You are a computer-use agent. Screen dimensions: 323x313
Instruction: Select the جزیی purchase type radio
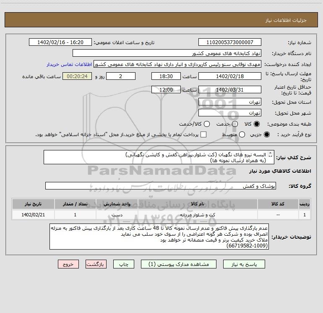[x=267, y=134]
